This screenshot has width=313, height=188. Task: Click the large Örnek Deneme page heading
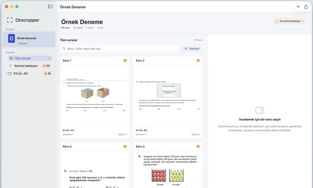point(82,22)
